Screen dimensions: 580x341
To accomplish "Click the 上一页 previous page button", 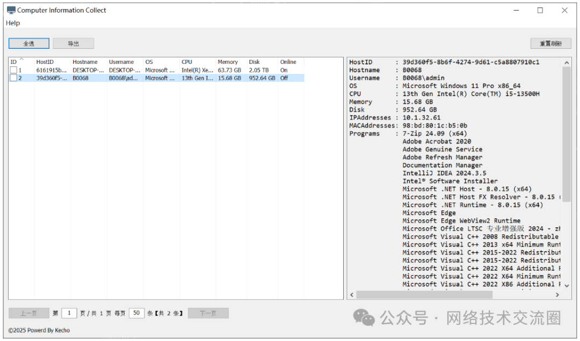I will tap(29, 313).
